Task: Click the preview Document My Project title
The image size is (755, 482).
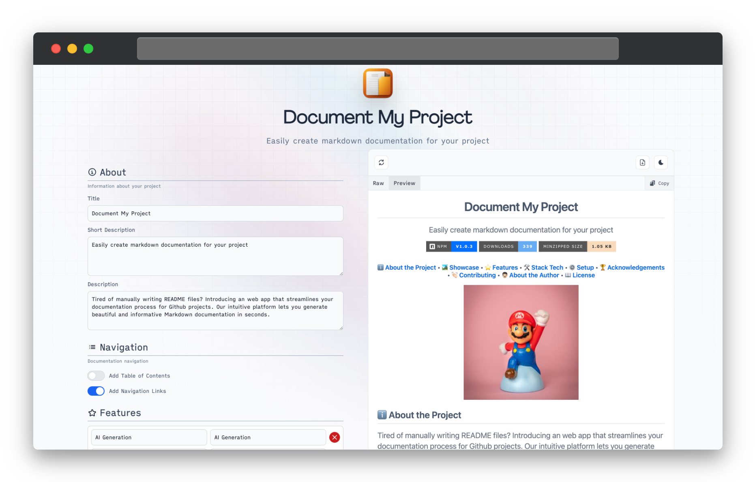Action: (x=521, y=207)
